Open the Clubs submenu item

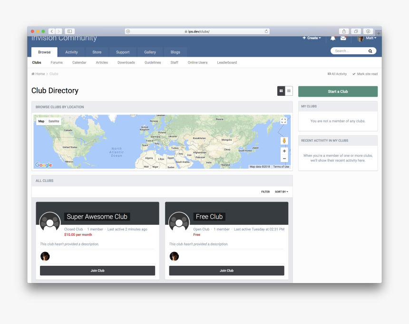point(37,62)
